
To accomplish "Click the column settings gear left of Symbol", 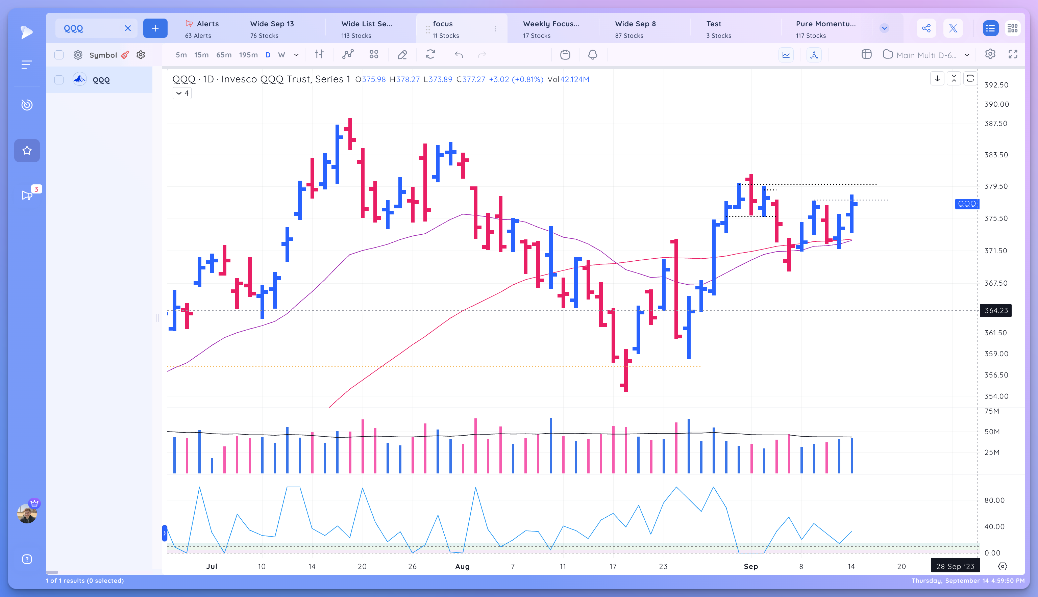I will (78, 55).
